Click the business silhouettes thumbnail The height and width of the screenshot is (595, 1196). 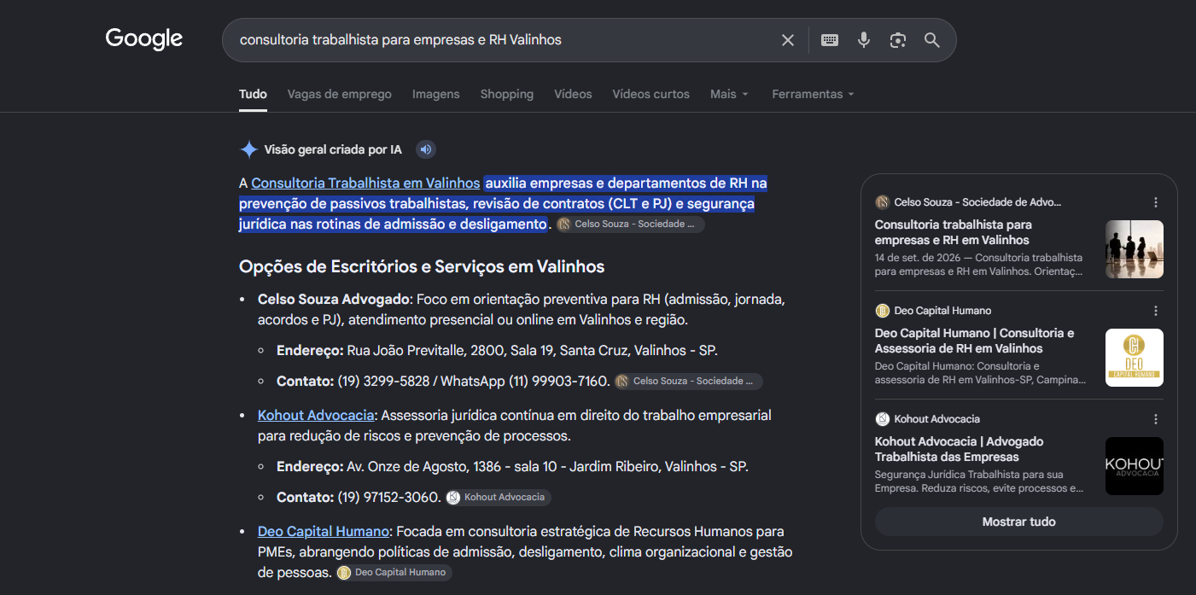(x=1135, y=249)
